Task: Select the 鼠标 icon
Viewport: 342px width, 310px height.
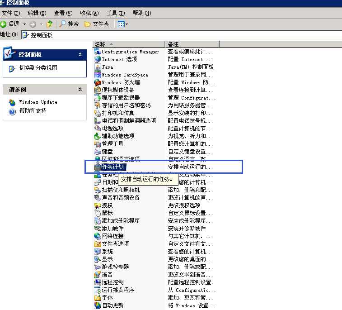Action: click(97, 213)
